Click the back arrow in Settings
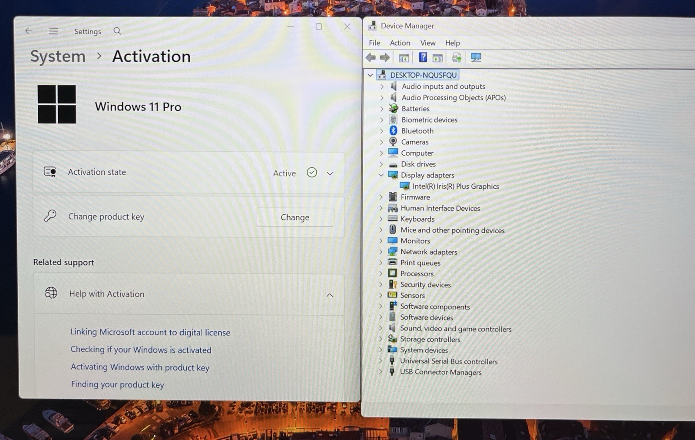 click(29, 31)
